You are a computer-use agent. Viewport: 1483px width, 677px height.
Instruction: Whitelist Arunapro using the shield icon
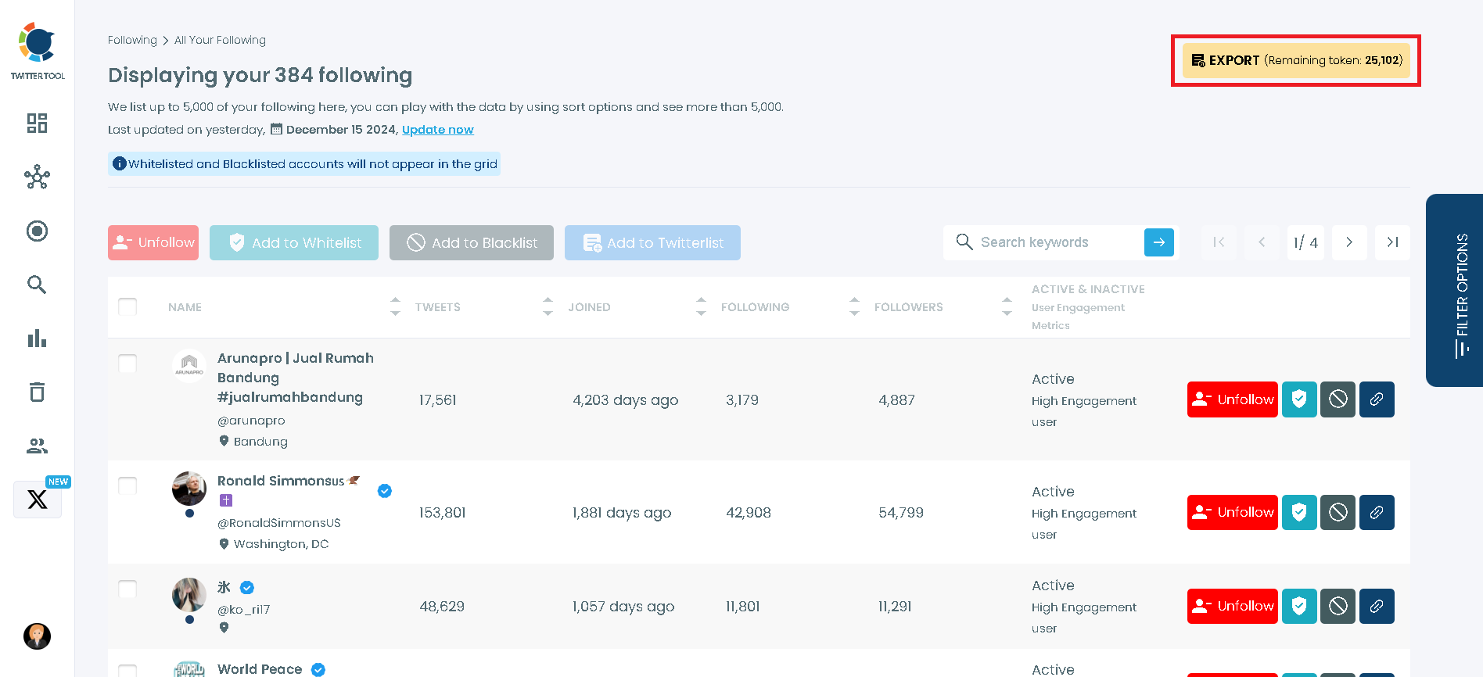[x=1299, y=399]
